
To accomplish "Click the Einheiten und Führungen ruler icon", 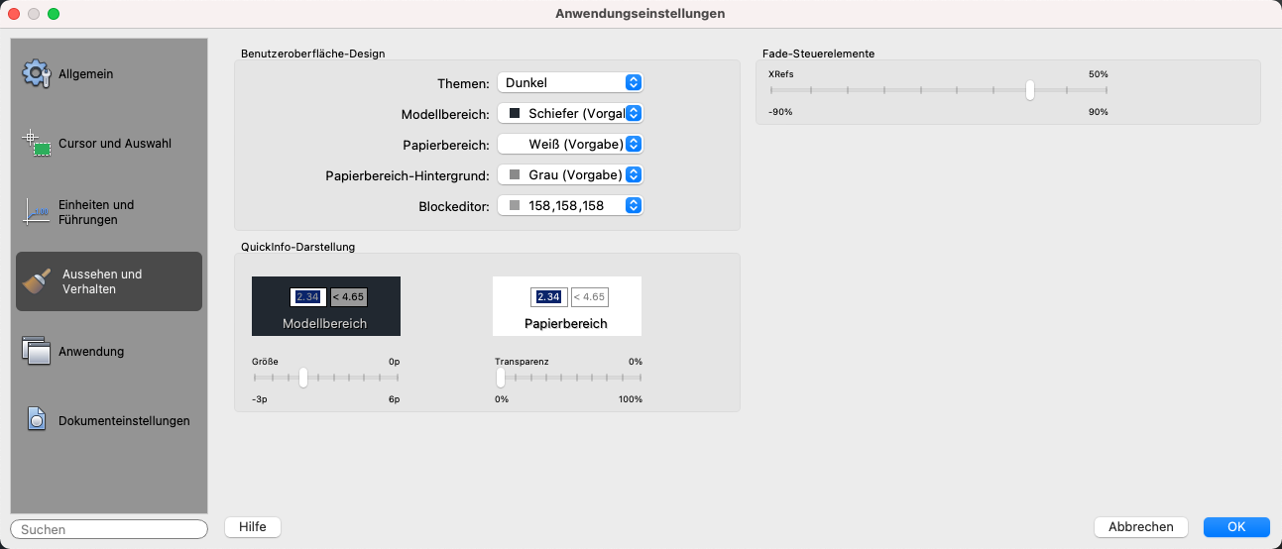I will click(37, 212).
